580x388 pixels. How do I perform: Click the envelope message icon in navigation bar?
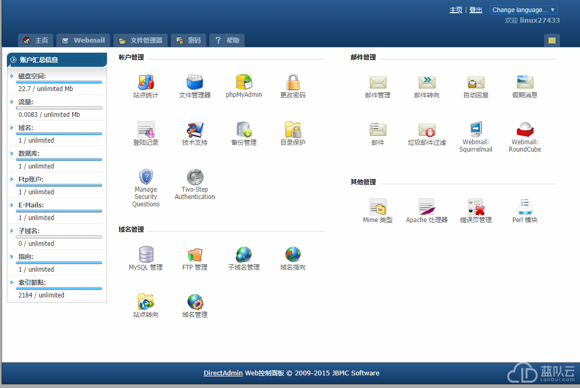(x=552, y=41)
